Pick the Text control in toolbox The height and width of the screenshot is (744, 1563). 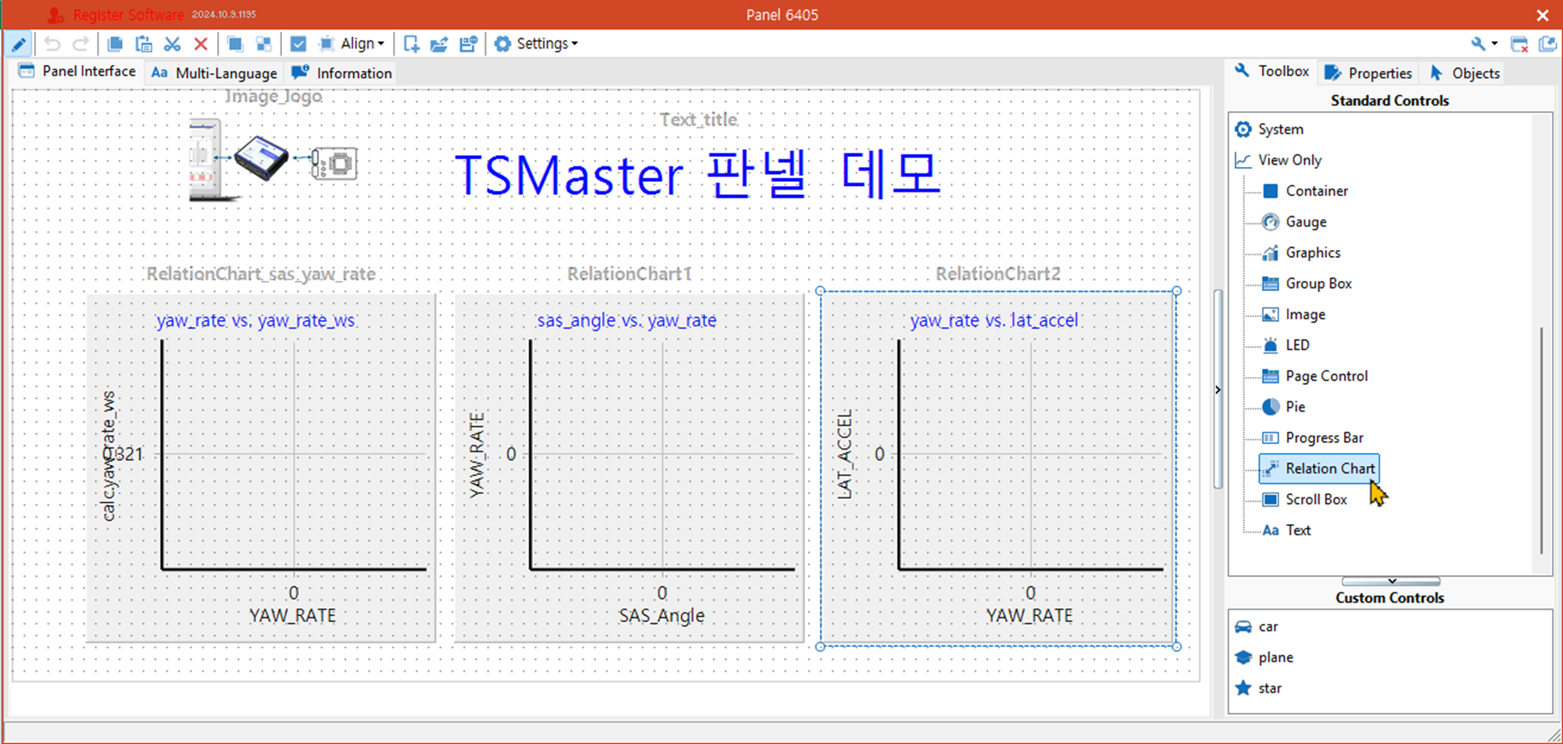click(x=1286, y=530)
